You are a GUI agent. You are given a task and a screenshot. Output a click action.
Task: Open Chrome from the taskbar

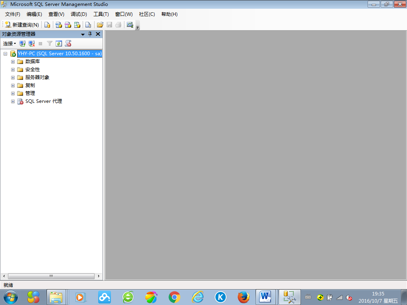174,297
